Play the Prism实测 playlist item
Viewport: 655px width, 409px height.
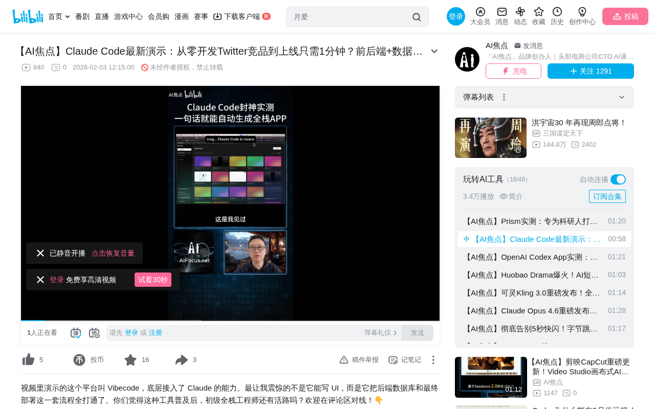pyautogui.click(x=544, y=221)
